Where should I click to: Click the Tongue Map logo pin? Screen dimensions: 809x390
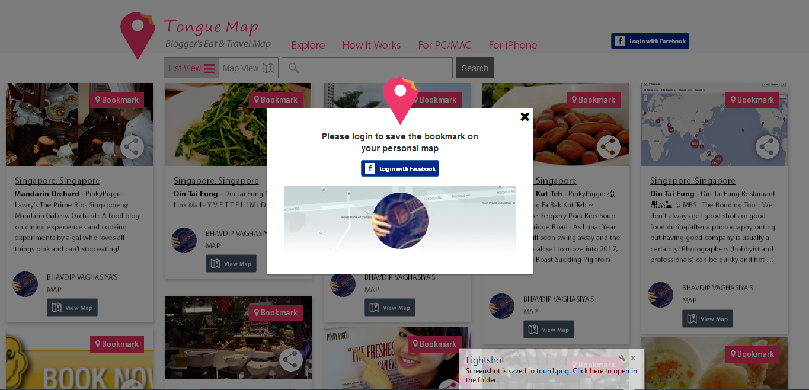coord(138,36)
